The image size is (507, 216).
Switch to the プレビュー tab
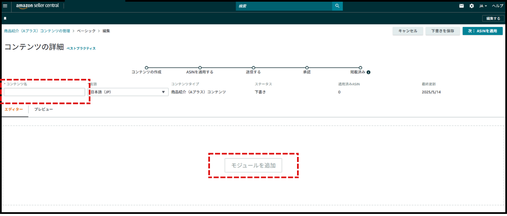click(x=44, y=109)
